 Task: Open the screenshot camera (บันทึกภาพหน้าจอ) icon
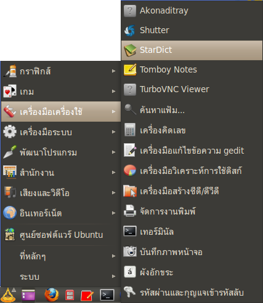click(130, 251)
